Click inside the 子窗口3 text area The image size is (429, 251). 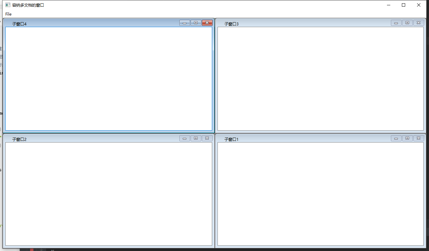(x=320, y=79)
